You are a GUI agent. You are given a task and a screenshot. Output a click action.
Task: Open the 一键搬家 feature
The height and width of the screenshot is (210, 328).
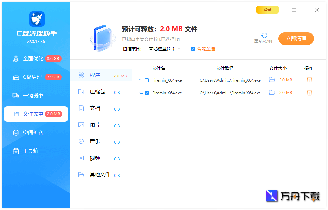[32, 95]
